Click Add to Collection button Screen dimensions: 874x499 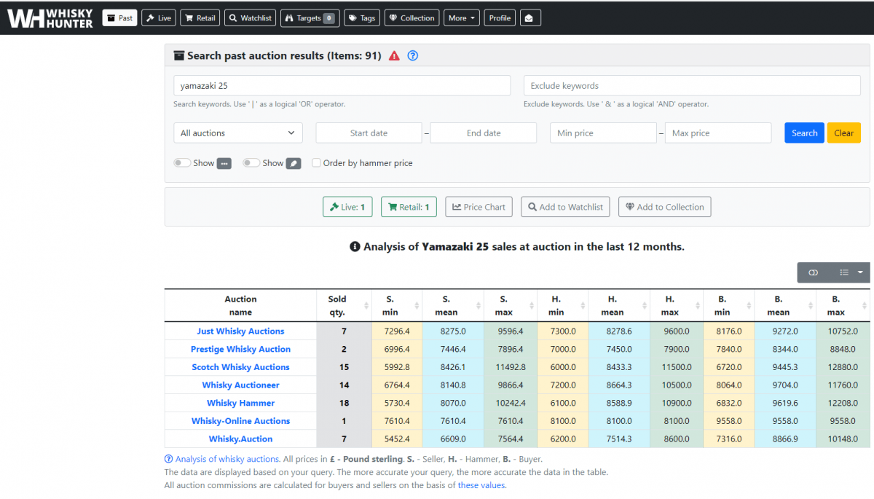tap(664, 207)
